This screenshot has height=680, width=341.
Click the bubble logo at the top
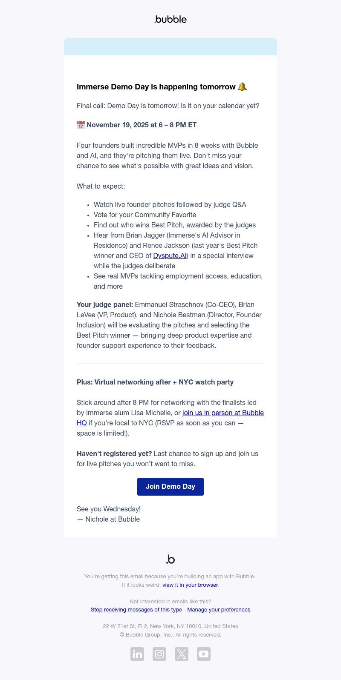click(x=170, y=19)
